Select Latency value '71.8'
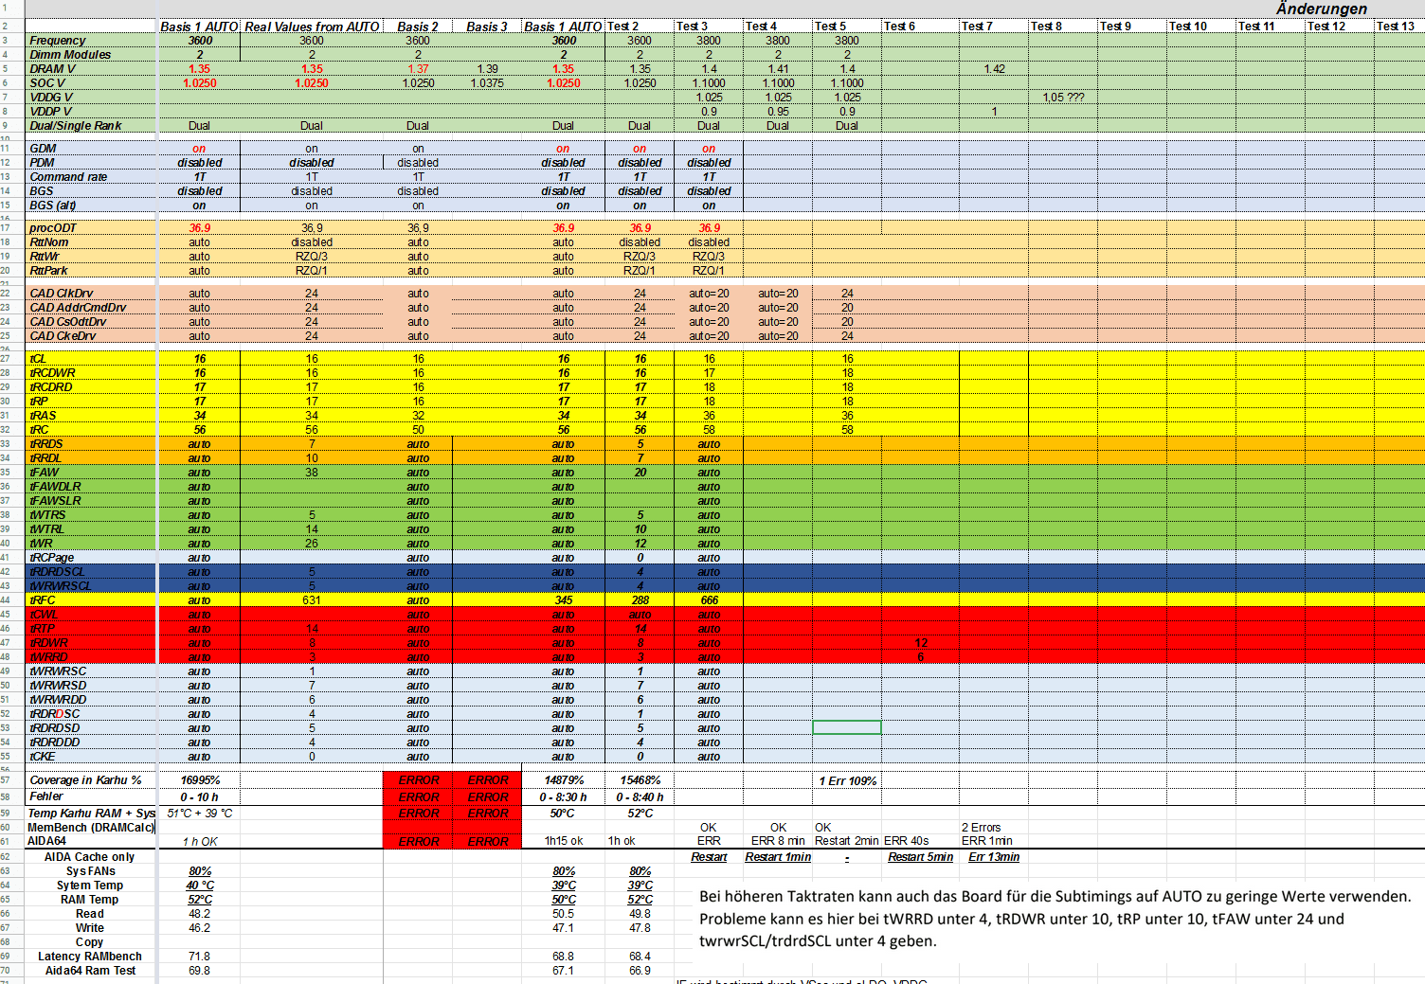This screenshot has height=984, width=1425. [200, 957]
